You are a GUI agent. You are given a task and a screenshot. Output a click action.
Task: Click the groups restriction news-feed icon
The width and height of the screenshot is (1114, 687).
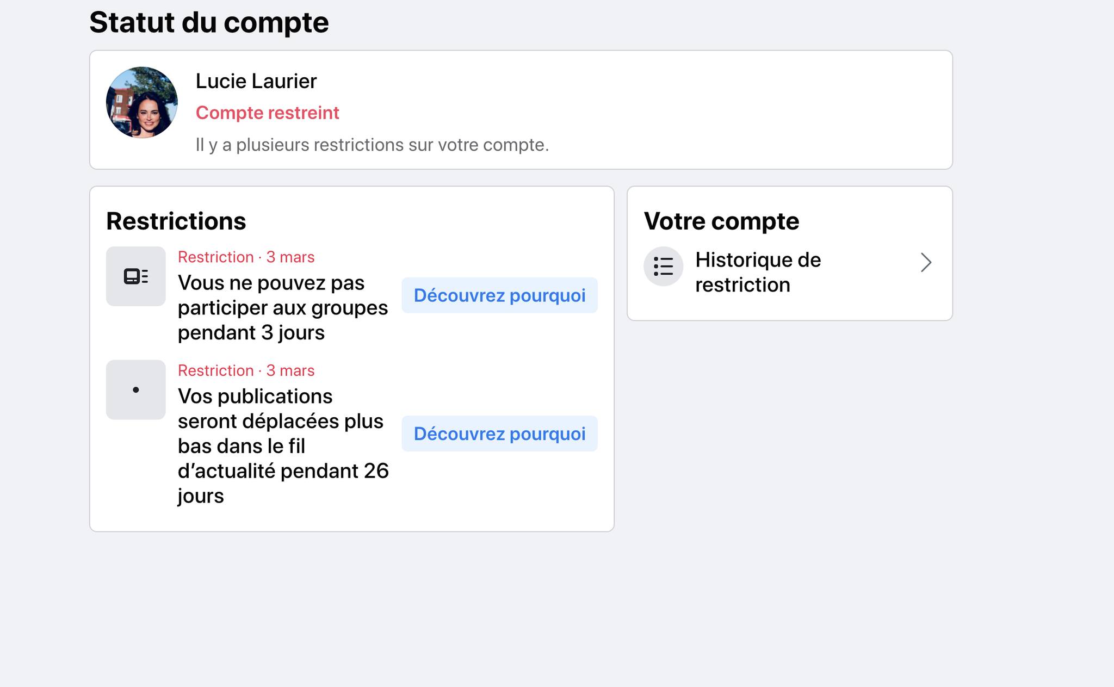(136, 276)
